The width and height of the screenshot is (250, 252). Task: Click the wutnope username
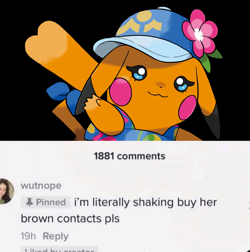[41, 185]
